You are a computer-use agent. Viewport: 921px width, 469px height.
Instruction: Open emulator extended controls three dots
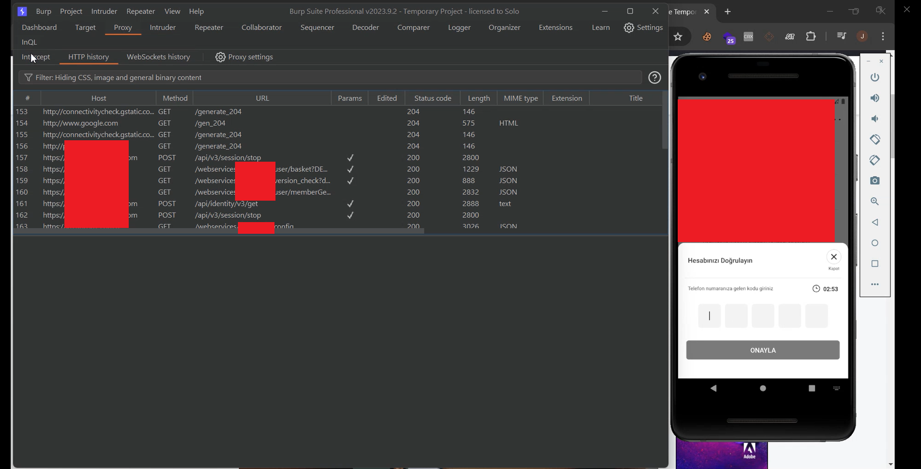pos(875,284)
